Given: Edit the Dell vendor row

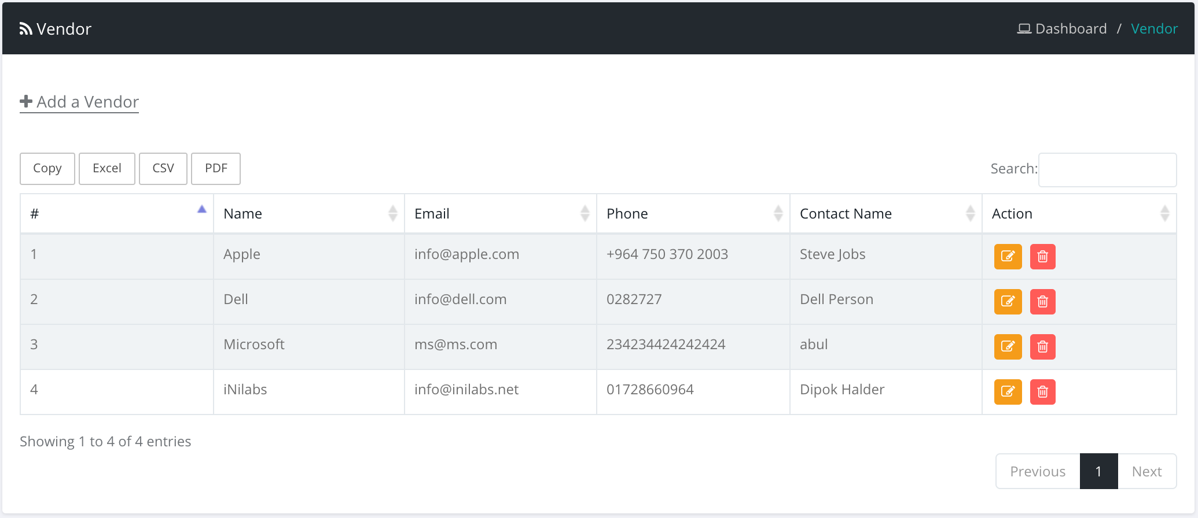Looking at the screenshot, I should 1008,302.
